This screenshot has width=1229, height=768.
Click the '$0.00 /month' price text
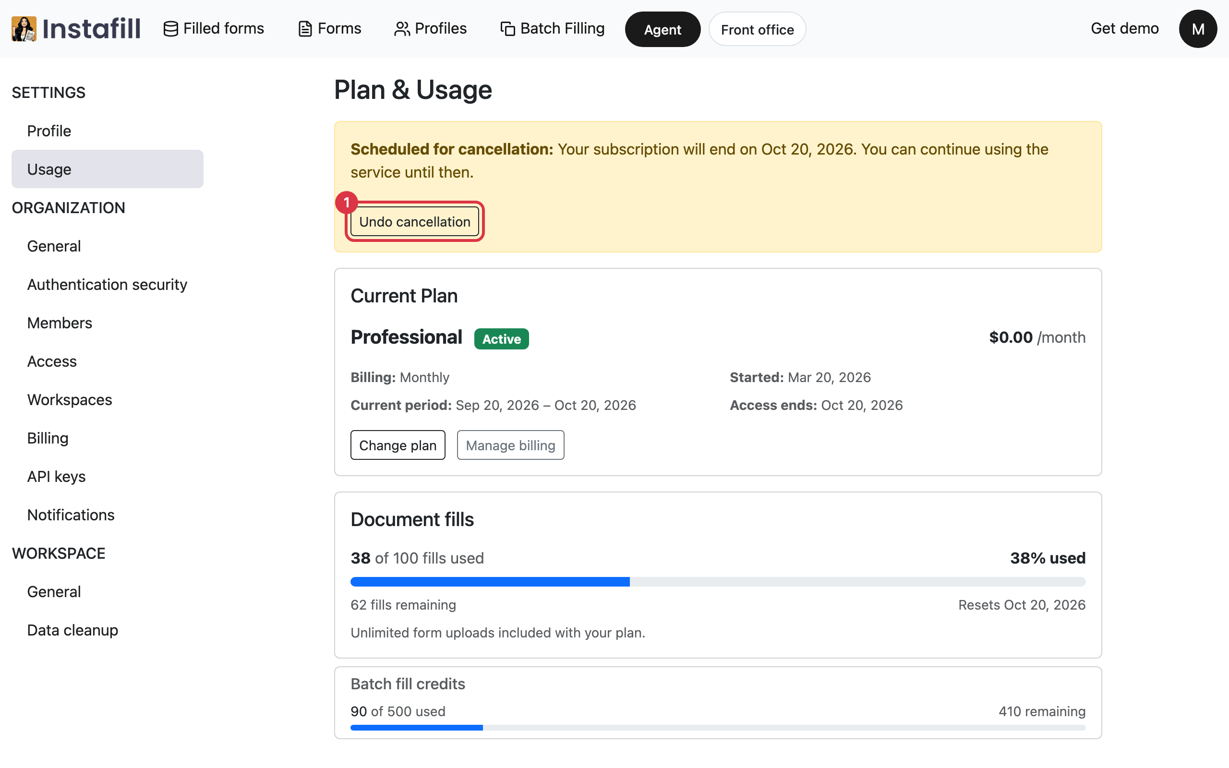[x=1037, y=337]
